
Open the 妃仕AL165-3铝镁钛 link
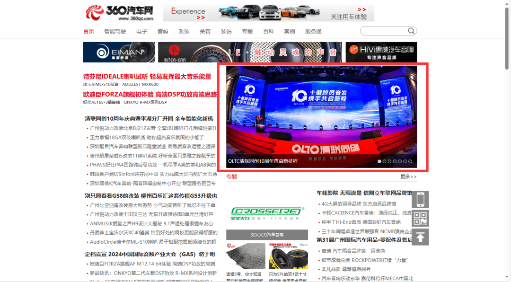tap(101, 102)
